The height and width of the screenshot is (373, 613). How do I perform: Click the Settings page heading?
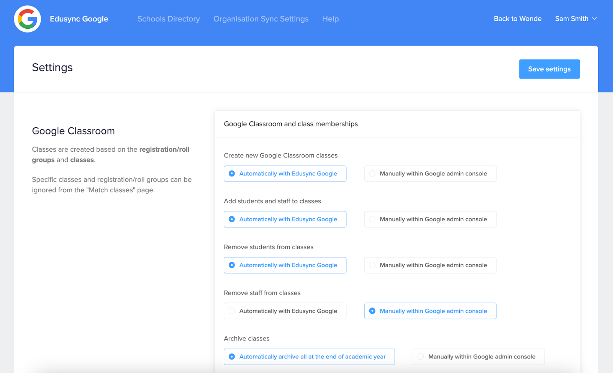tap(52, 67)
